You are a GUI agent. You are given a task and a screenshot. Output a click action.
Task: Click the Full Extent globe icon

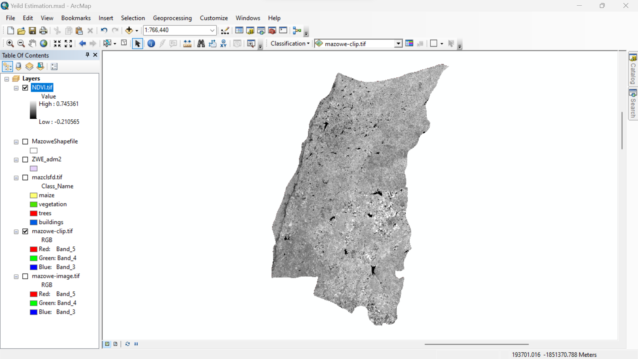pos(44,44)
